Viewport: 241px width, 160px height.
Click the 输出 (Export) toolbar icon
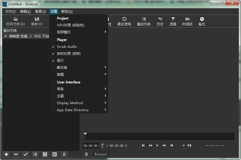tap(202, 21)
